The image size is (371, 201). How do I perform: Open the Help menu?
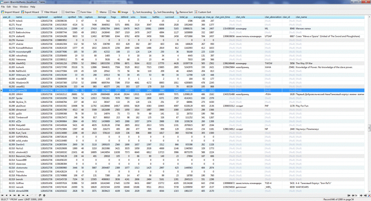(x=33, y=6)
